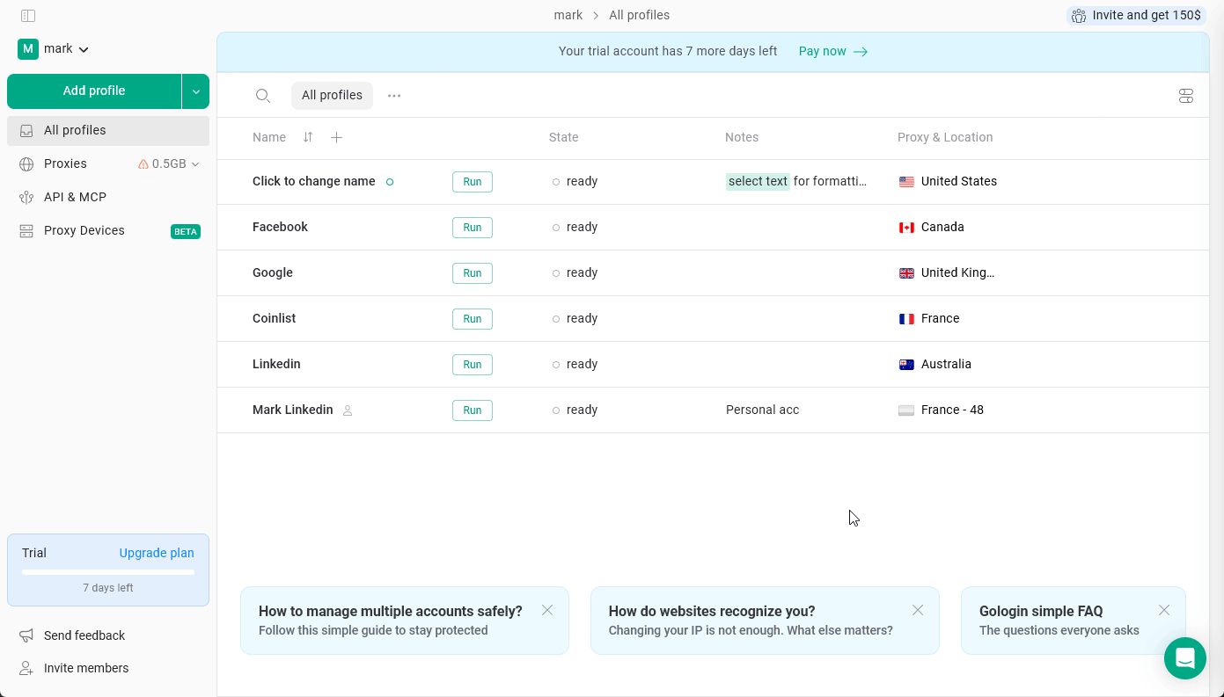The width and height of the screenshot is (1224, 697).
Task: Open table view settings via the toggles icon
Action: tap(1185, 95)
